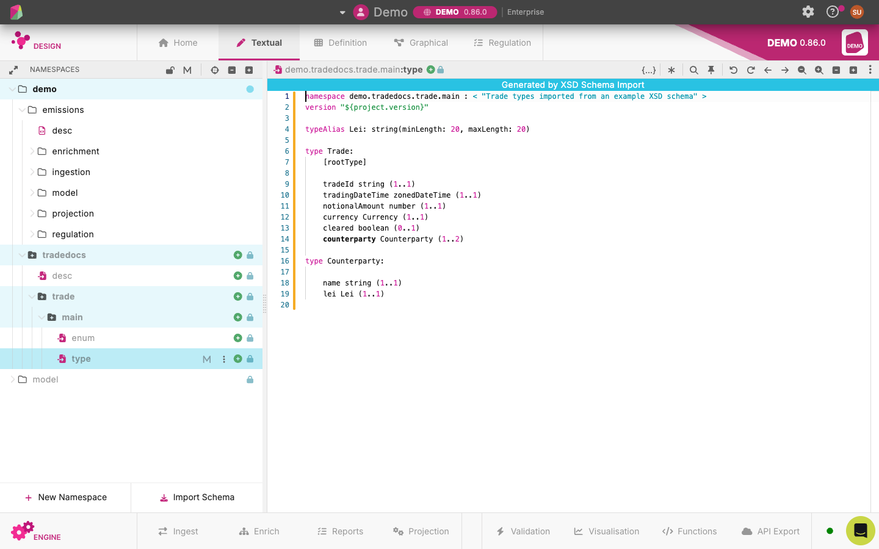Viewport: 879px width, 549px height.
Task: Switch to the Definition tab
Action: click(x=340, y=43)
